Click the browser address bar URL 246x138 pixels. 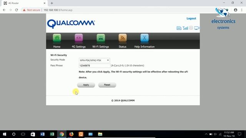[x=58, y=10]
